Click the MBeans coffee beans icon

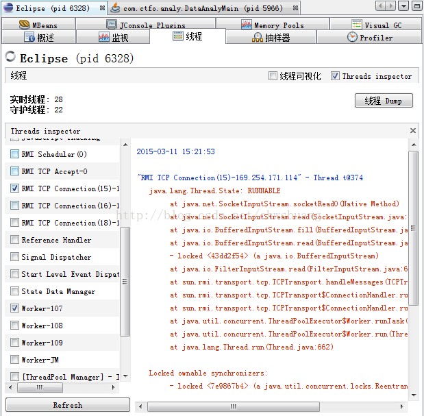click(25, 25)
